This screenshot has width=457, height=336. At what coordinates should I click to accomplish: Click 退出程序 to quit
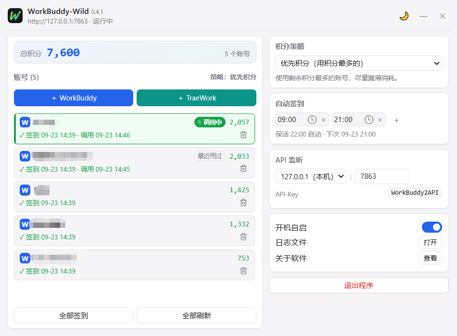[359, 286]
